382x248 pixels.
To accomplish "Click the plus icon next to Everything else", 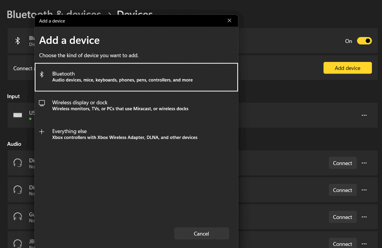I will [x=42, y=132].
